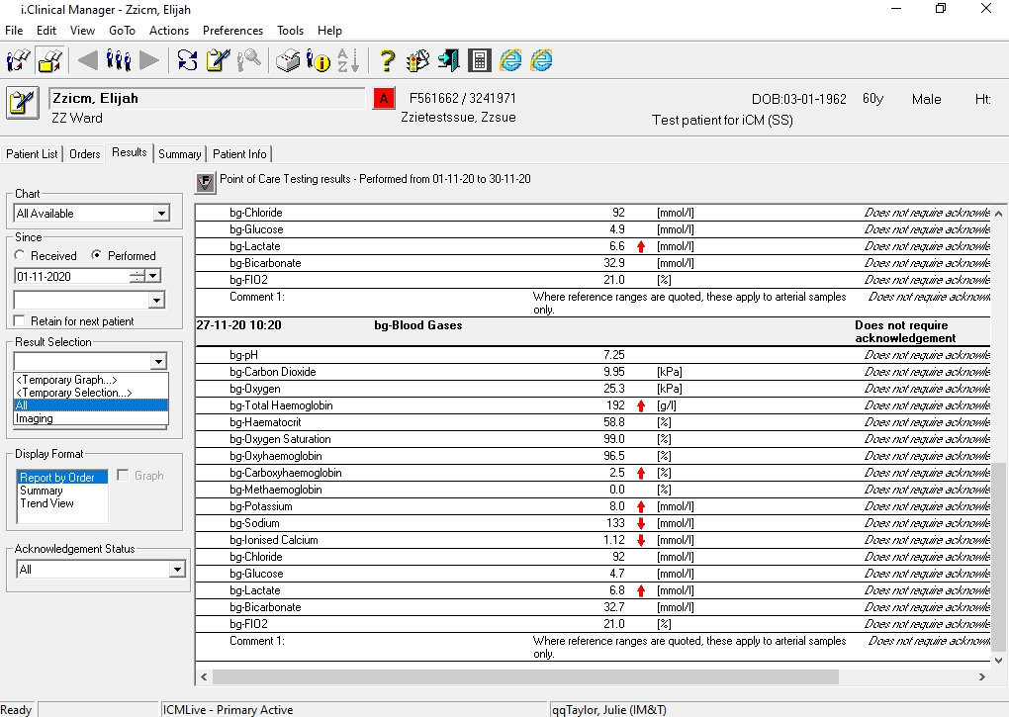Click the refresh arrows toolbar icon
The height and width of the screenshot is (717, 1009).
187,60
